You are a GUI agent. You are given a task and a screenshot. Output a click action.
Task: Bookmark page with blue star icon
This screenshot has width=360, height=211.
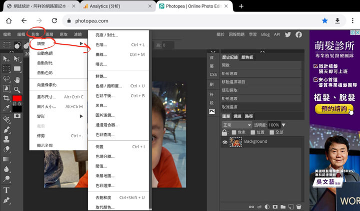click(324, 21)
